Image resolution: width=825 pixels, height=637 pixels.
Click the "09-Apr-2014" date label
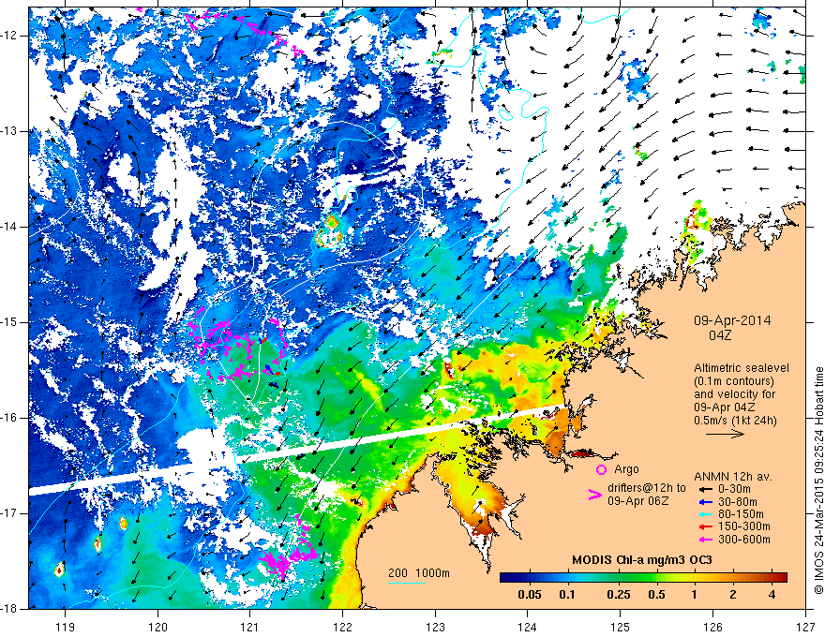732,320
